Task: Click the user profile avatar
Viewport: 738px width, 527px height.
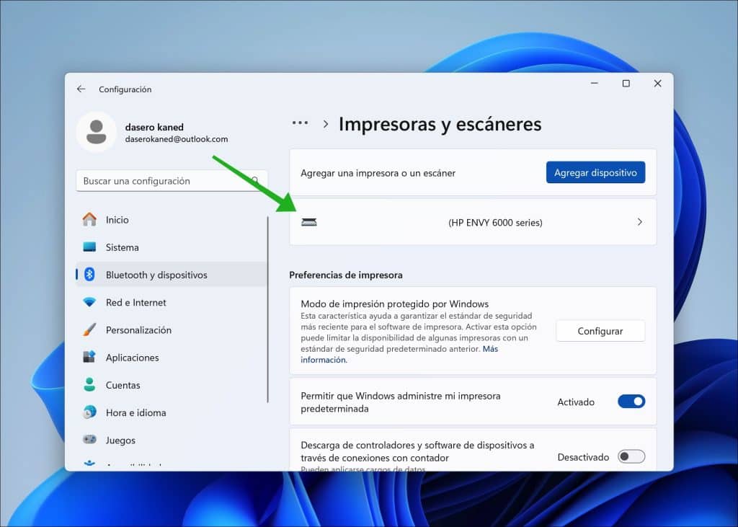Action: tap(97, 132)
